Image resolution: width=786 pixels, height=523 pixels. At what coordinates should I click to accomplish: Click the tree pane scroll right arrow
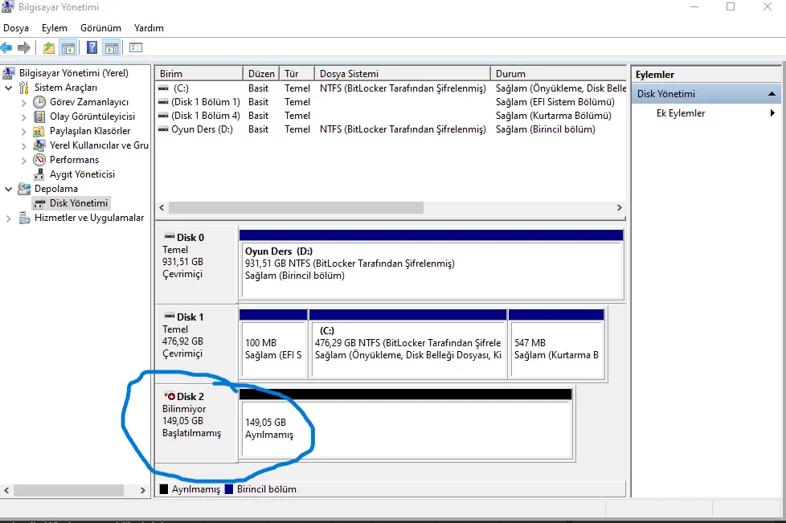(143, 490)
